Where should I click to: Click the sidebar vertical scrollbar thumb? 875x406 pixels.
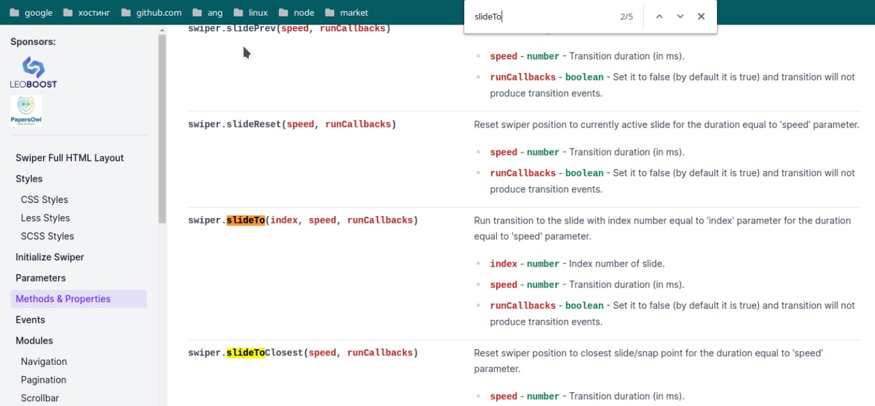[162, 128]
